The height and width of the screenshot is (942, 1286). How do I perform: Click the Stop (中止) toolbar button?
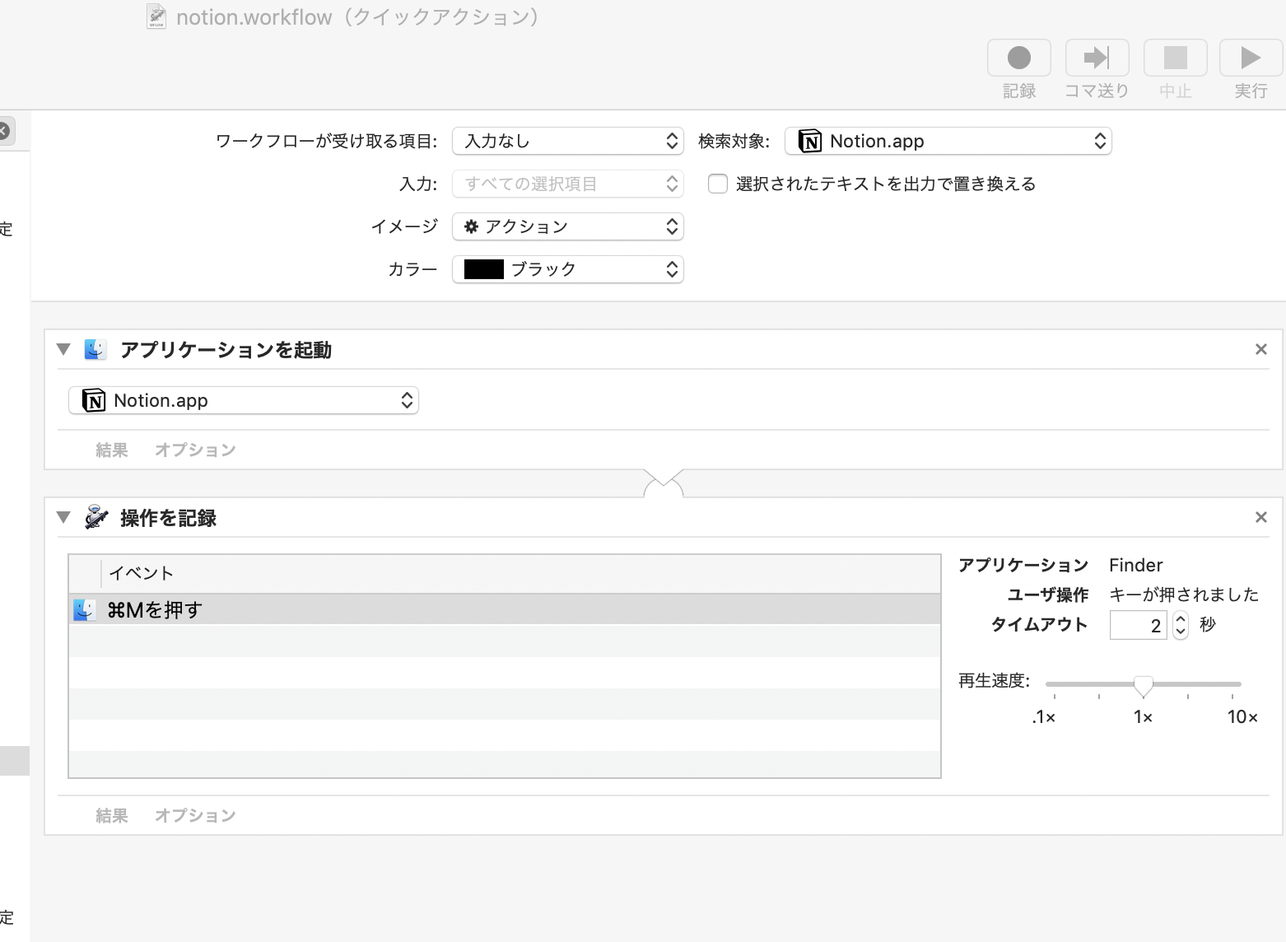[x=1175, y=58]
